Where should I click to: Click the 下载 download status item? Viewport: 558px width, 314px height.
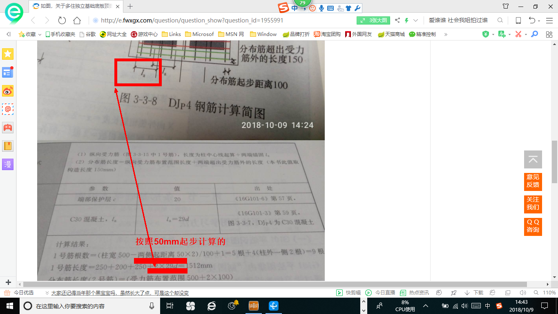[474, 293]
